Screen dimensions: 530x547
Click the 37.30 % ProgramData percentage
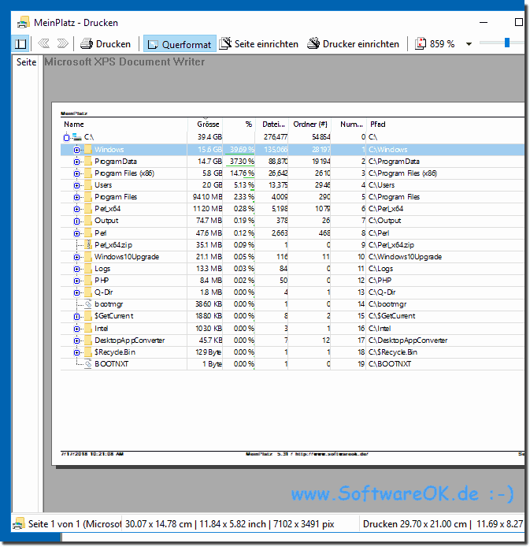coord(242,162)
